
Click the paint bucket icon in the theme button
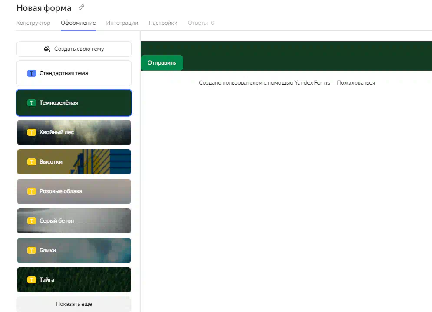point(47,49)
